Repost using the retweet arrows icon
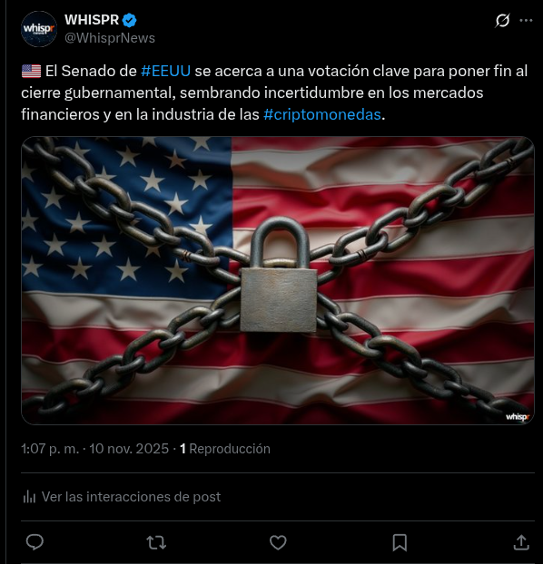 156,542
